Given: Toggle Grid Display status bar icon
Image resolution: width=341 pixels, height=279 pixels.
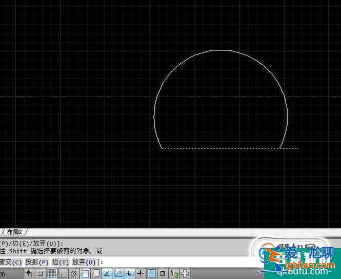Looking at the screenshot, I should (51, 273).
